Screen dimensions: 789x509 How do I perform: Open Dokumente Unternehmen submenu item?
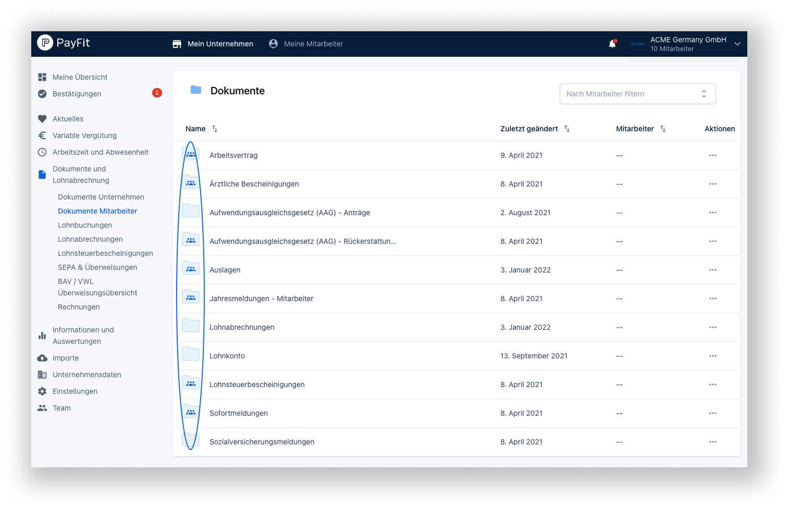pyautogui.click(x=101, y=197)
